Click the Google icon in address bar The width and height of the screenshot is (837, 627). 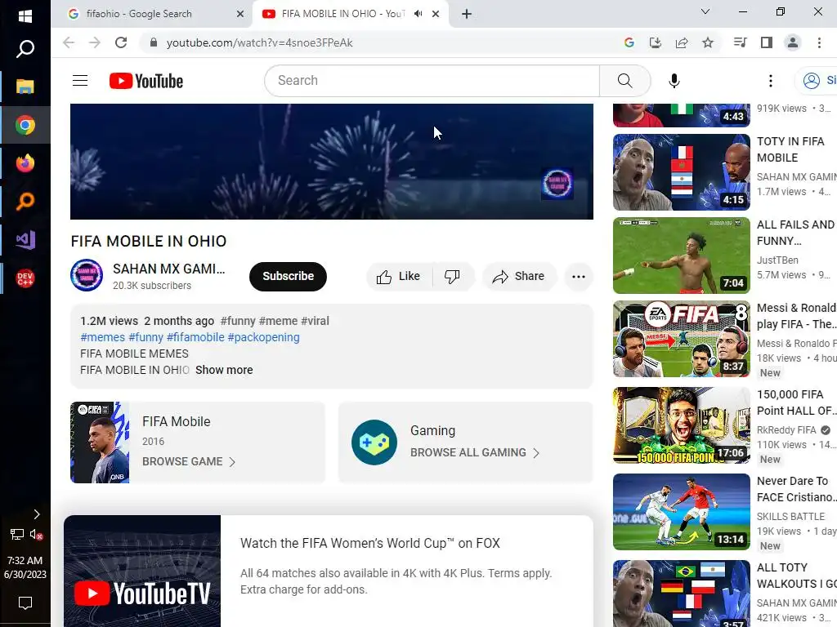[629, 42]
